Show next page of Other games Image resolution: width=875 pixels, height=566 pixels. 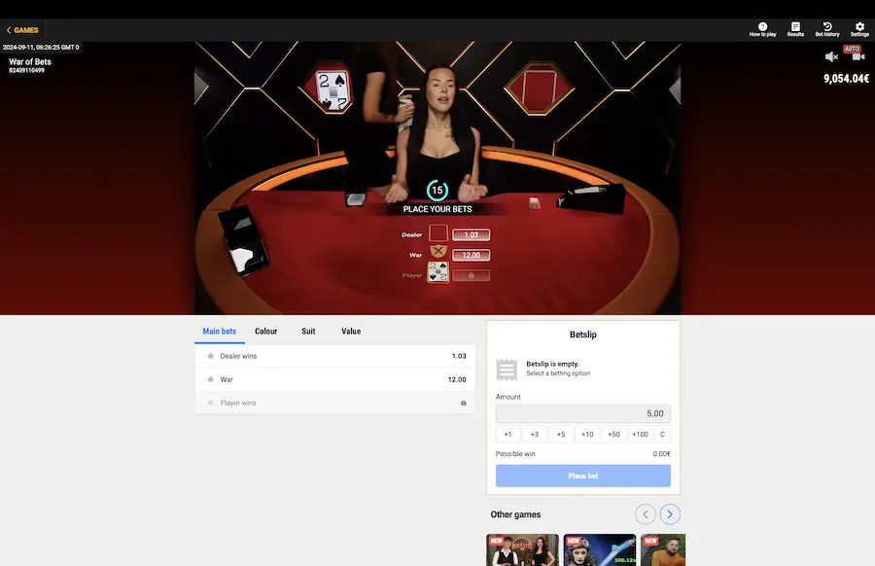[x=669, y=513]
